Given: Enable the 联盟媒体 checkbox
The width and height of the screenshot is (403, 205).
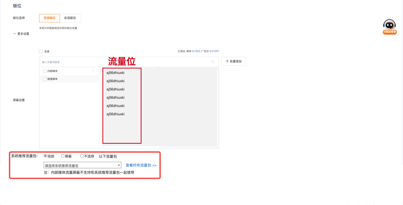Looking at the screenshot, I should tap(45, 79).
